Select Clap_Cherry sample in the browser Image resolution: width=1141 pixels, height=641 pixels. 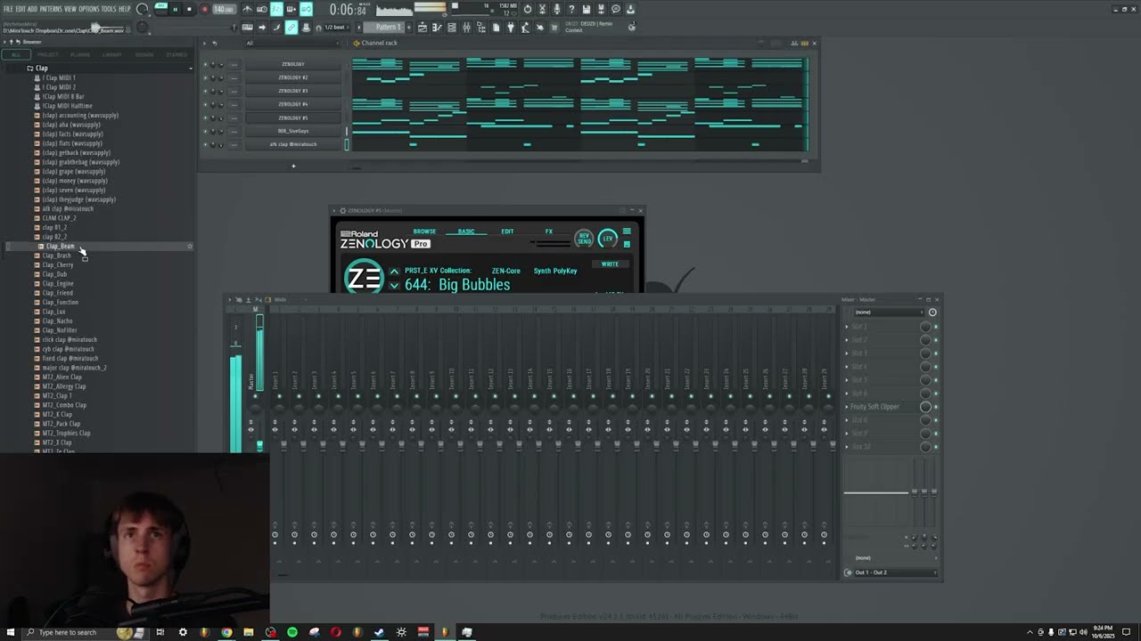click(59, 265)
